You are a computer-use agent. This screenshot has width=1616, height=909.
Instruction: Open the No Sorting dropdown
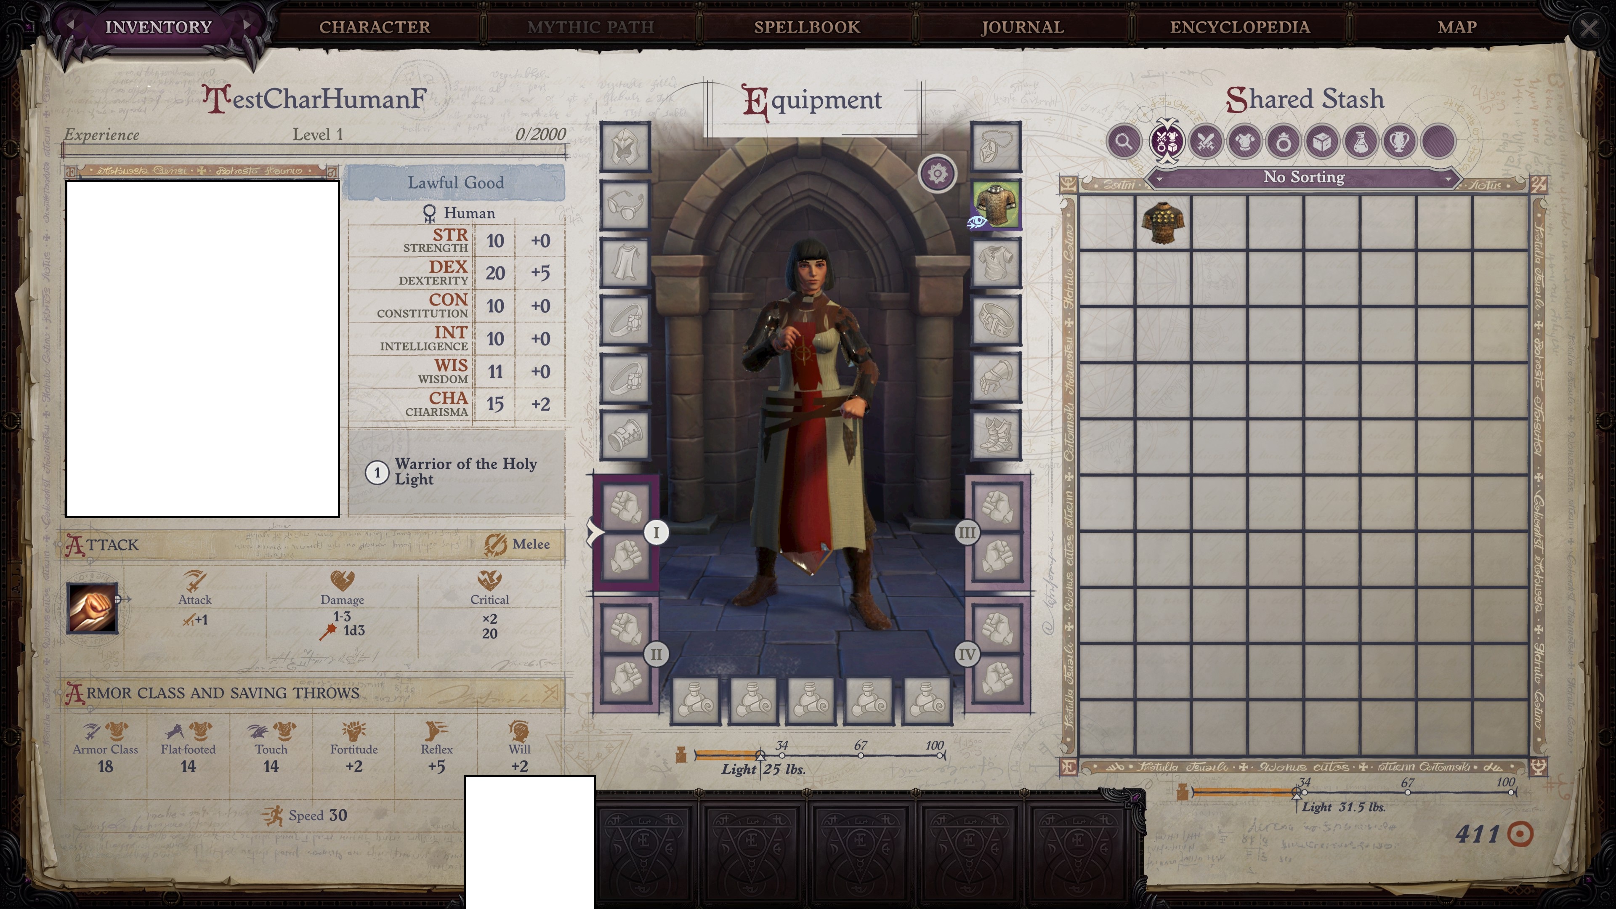coord(1304,178)
